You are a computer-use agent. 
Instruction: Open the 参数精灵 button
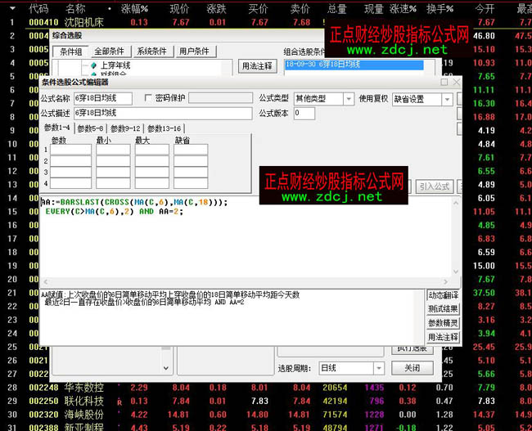click(x=443, y=322)
